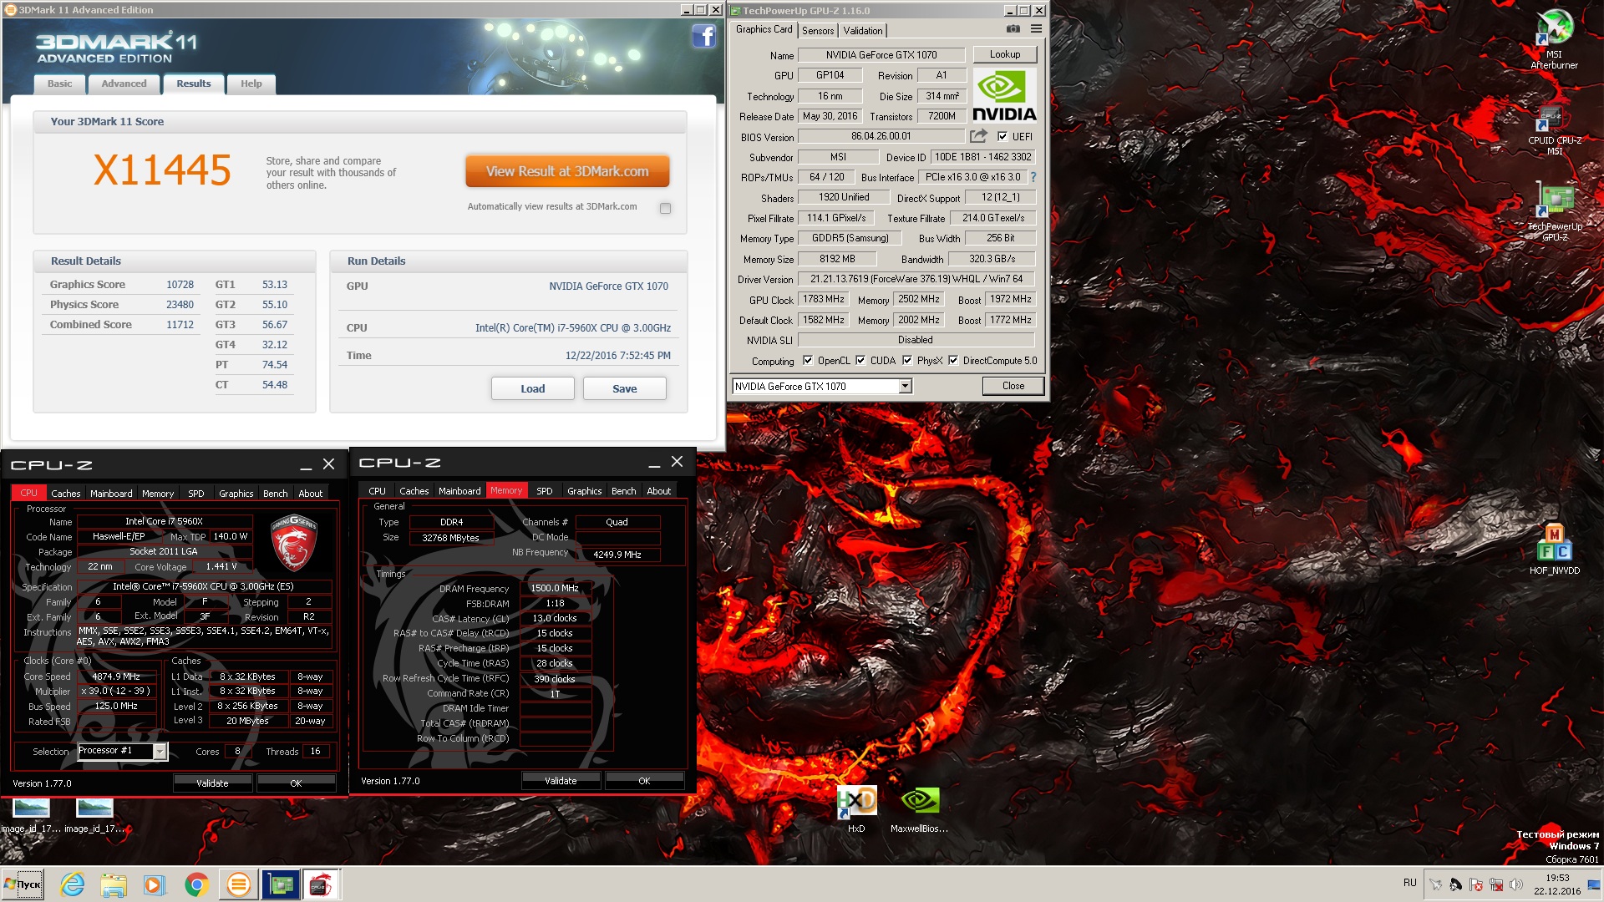
Task: Click Physics Score value 23480
Action: (x=180, y=305)
